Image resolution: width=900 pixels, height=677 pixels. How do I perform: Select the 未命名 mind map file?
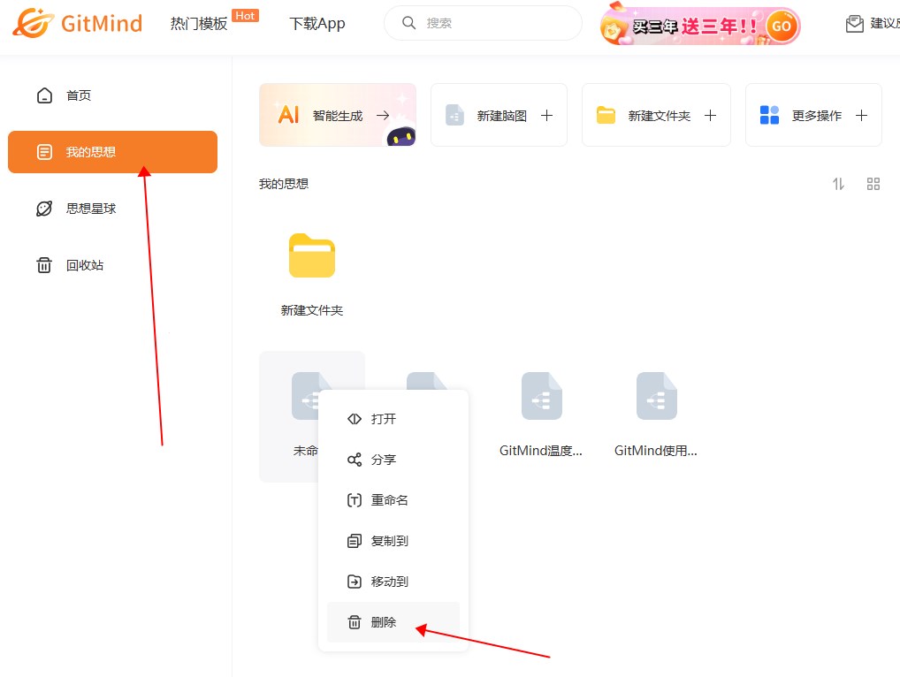point(312,416)
